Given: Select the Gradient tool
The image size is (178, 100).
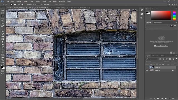Looking at the screenshot, I should (x=3, y=39).
